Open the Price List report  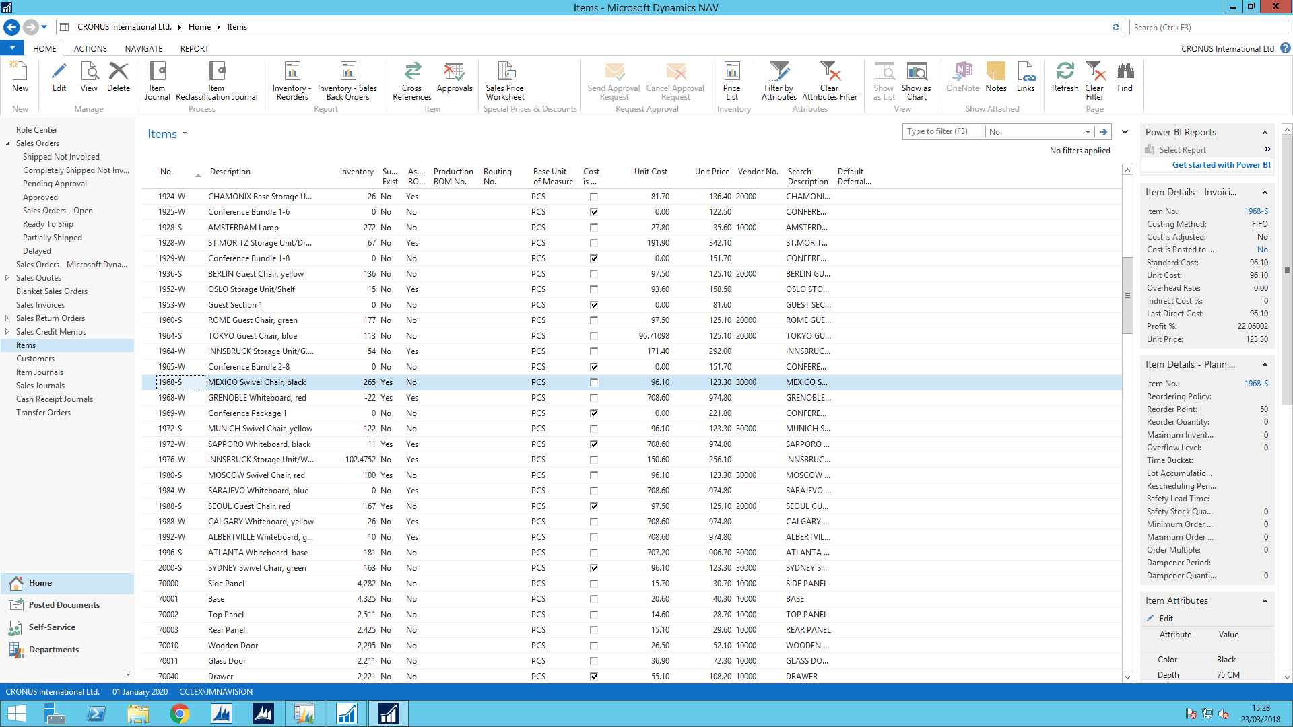732,81
